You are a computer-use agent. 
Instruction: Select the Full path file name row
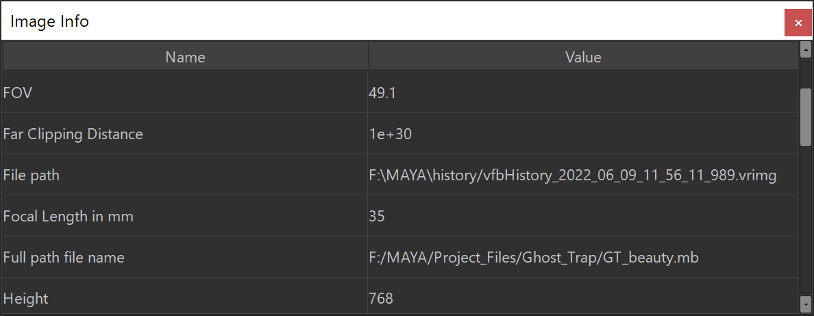tap(64, 257)
